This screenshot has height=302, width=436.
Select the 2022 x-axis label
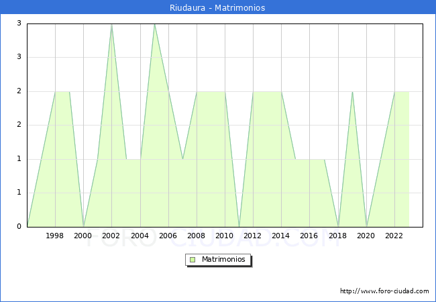[394, 236]
